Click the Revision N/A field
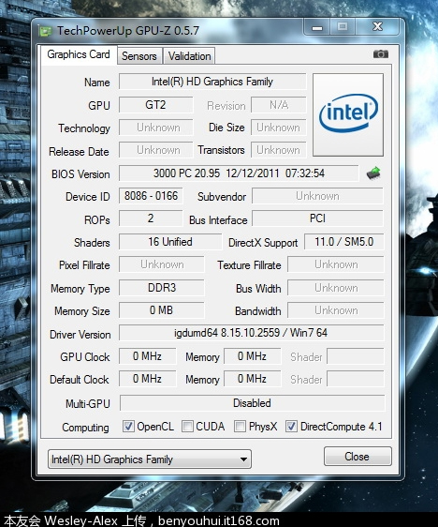438x527 pixels. click(279, 105)
